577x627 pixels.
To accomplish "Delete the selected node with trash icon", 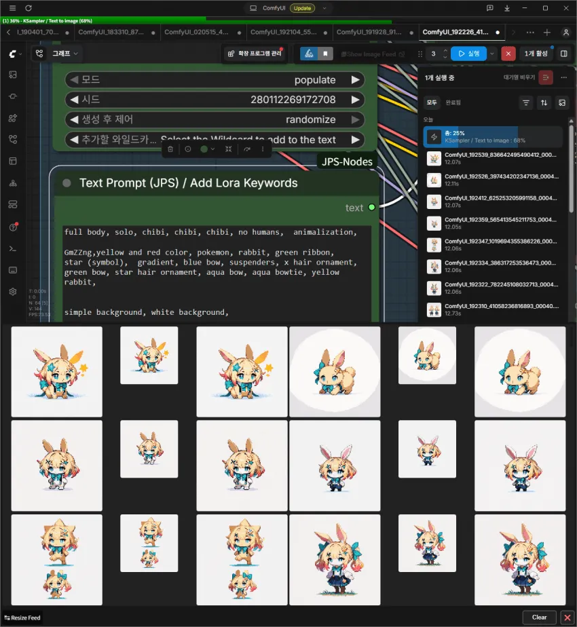I will click(x=170, y=149).
